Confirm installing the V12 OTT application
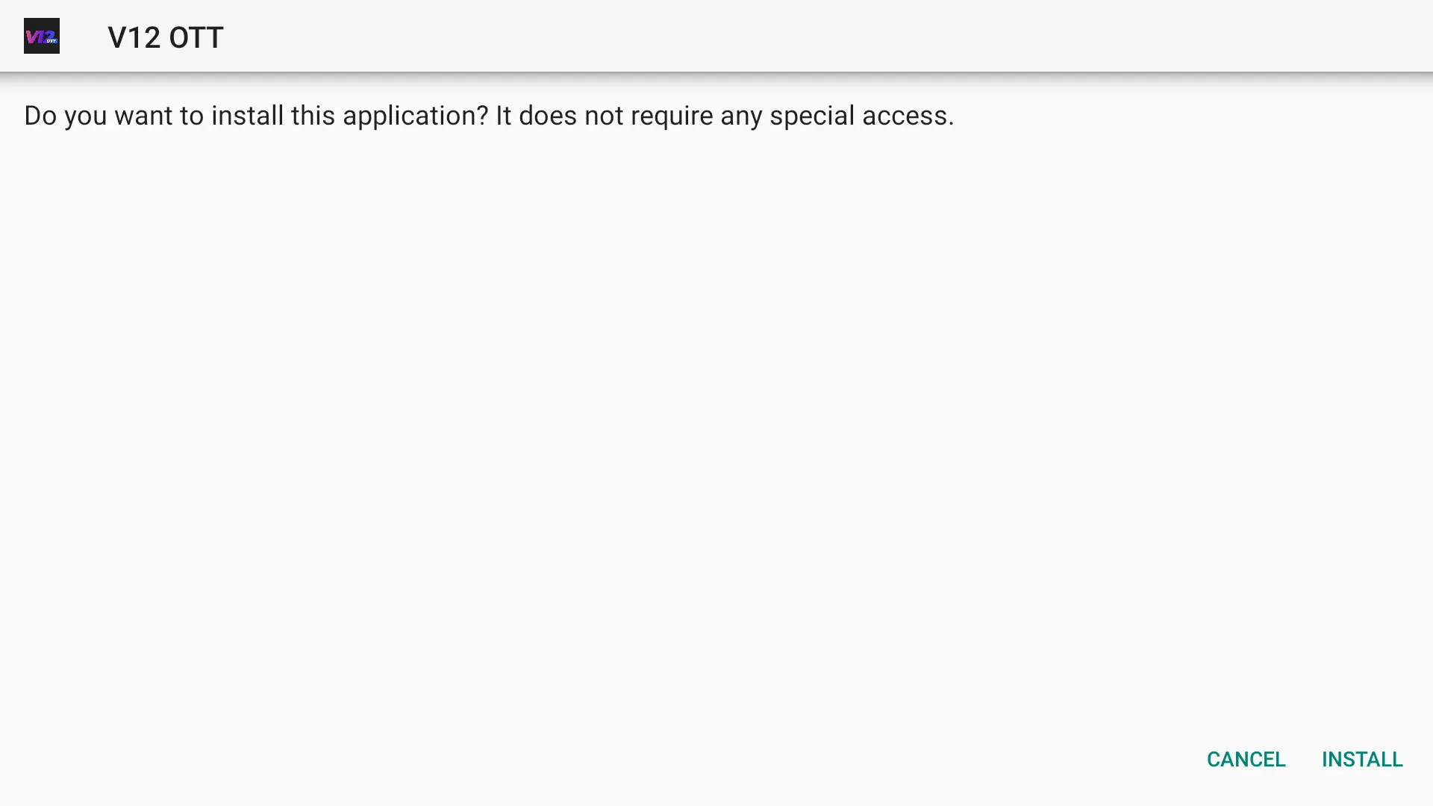The width and height of the screenshot is (1433, 806). (1362, 759)
